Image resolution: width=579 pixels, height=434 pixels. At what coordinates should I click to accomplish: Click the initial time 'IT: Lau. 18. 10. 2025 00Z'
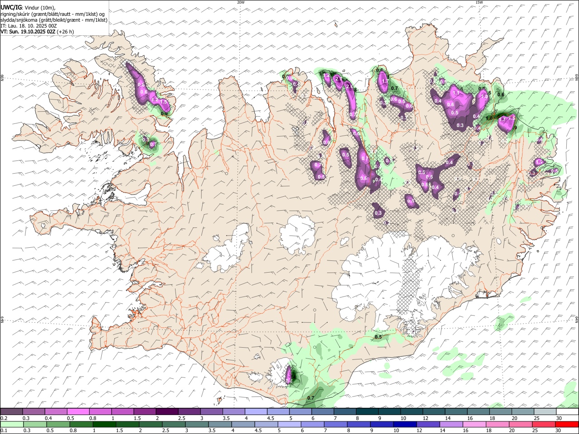(x=28, y=26)
